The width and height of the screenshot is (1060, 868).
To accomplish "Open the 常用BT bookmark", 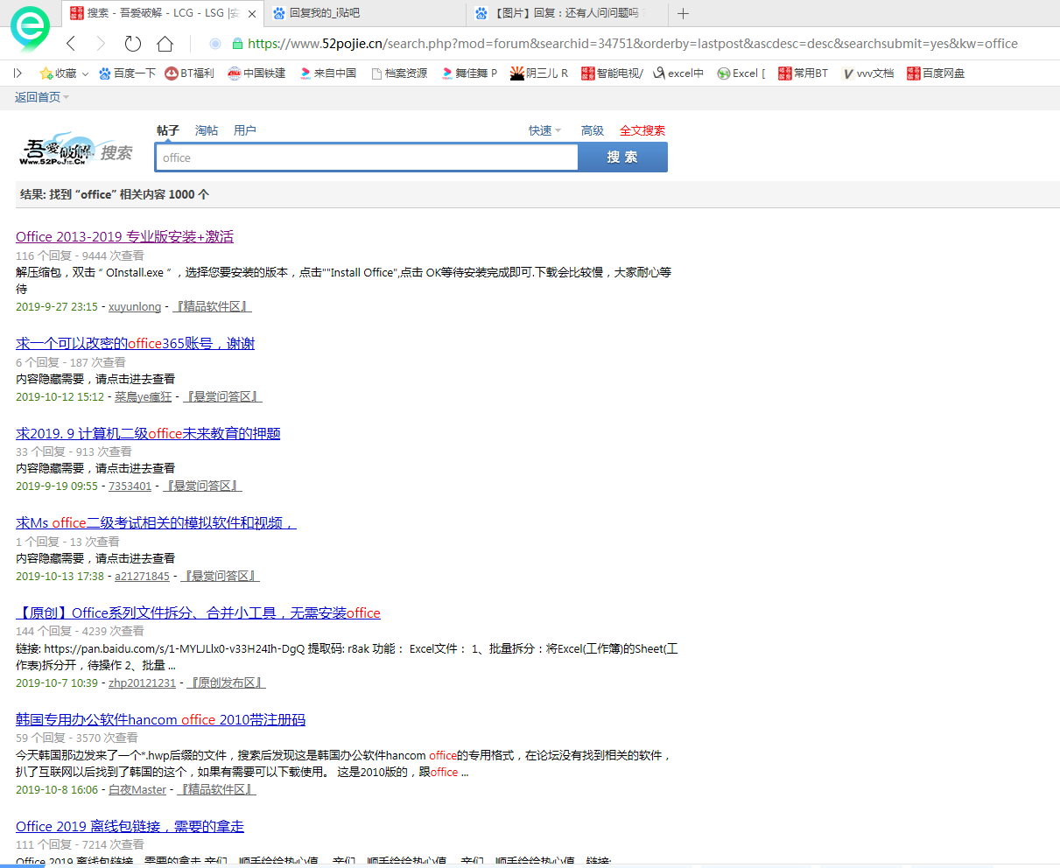I will point(803,73).
